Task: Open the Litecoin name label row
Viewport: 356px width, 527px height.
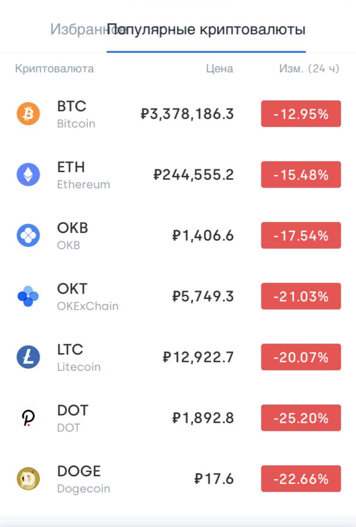Action: (x=79, y=367)
